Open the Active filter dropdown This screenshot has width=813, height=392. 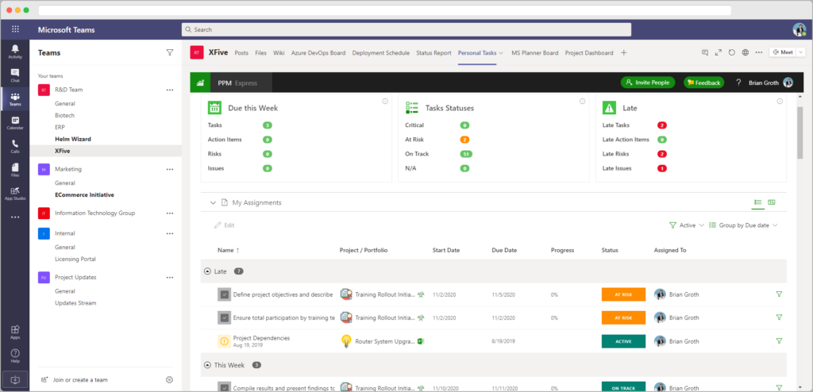(x=687, y=225)
